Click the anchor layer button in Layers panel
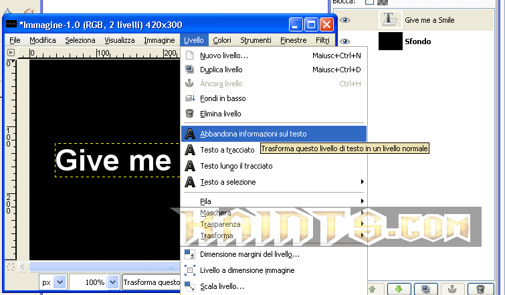Image resolution: width=505 pixels, height=295 pixels. (453, 289)
